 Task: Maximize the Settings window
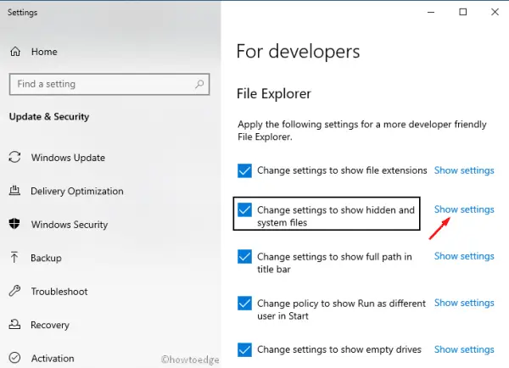coord(462,12)
